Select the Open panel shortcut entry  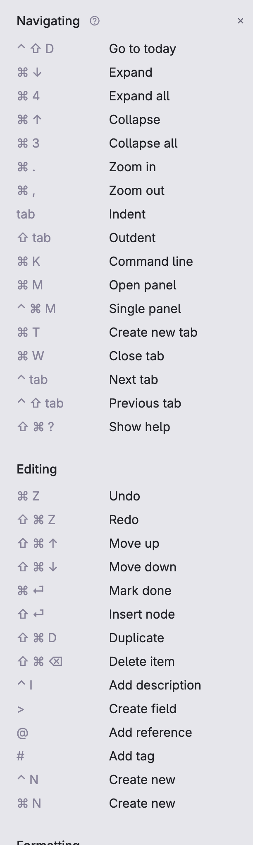click(142, 285)
